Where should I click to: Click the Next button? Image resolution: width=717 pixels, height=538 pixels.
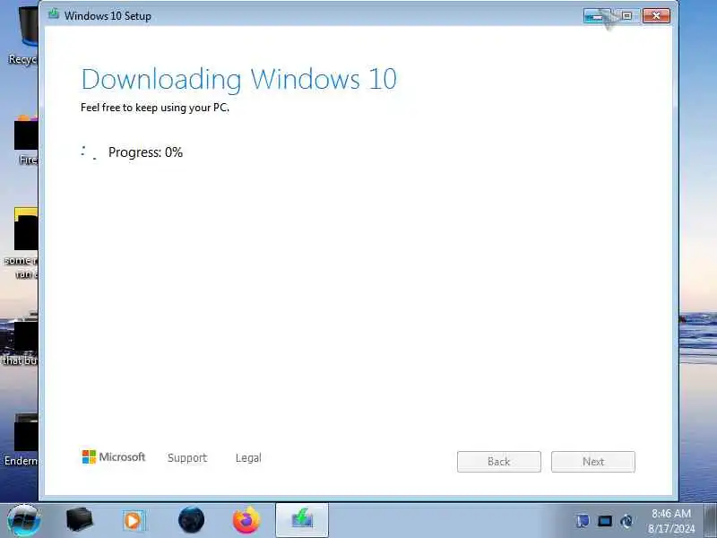593,462
